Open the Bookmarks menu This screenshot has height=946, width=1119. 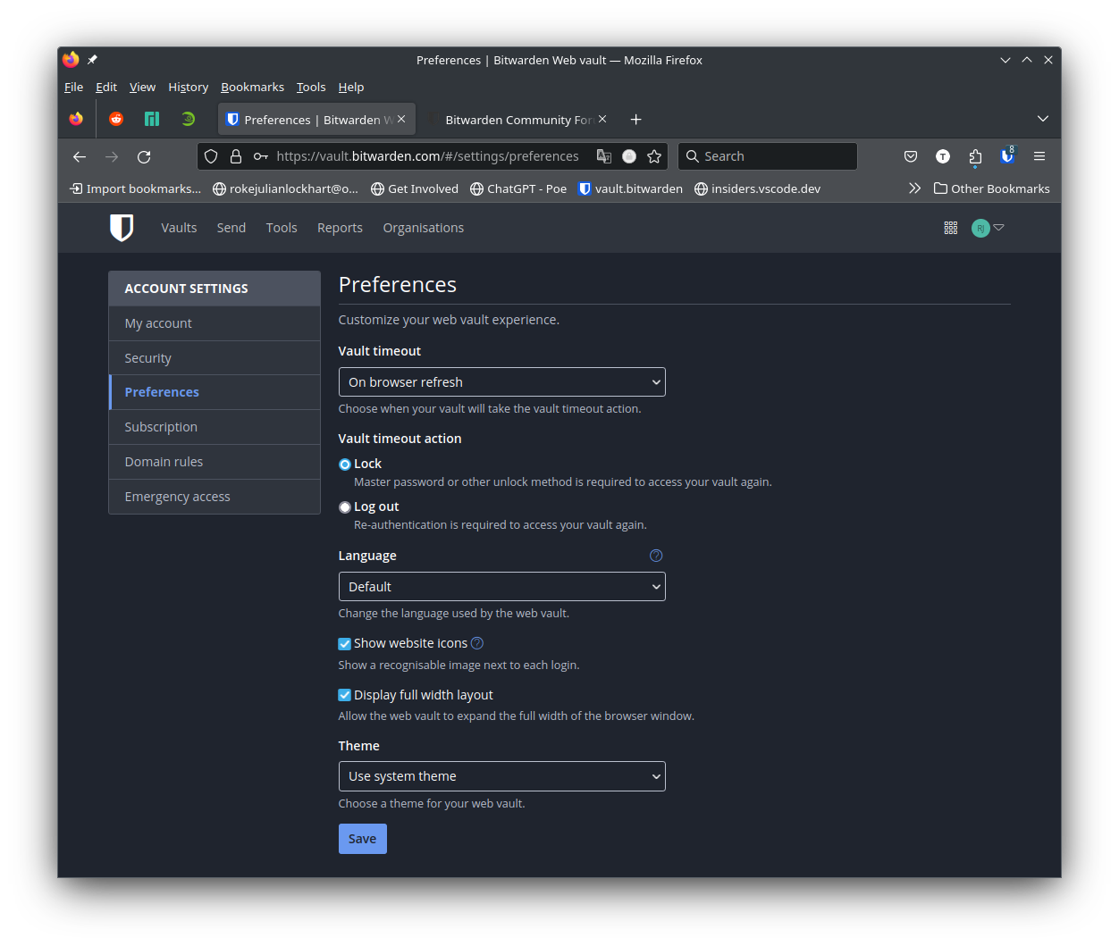(253, 87)
